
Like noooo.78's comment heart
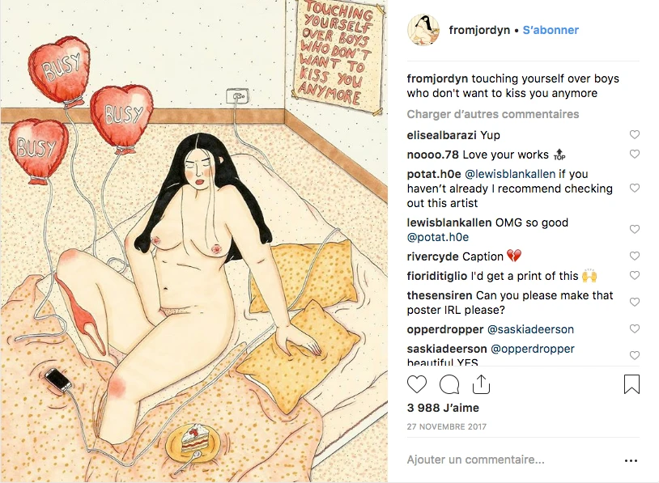click(x=634, y=155)
